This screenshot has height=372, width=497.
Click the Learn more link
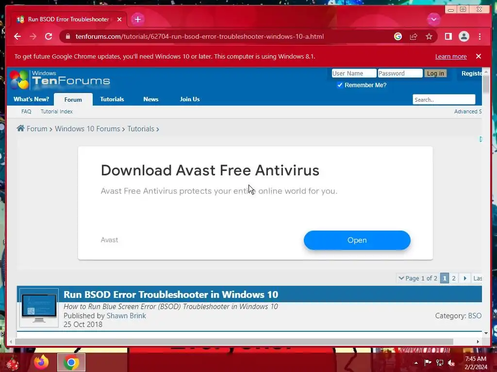(451, 57)
